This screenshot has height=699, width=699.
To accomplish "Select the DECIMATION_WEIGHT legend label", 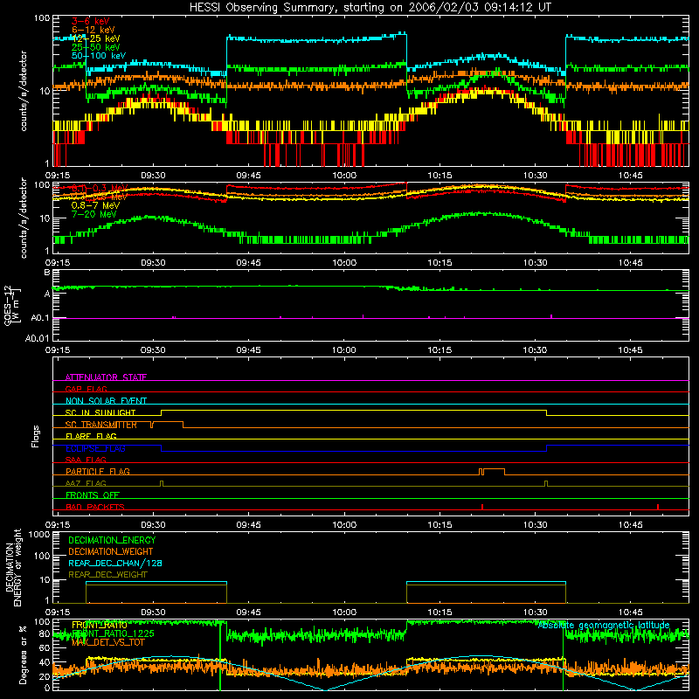I will pyautogui.click(x=111, y=551).
